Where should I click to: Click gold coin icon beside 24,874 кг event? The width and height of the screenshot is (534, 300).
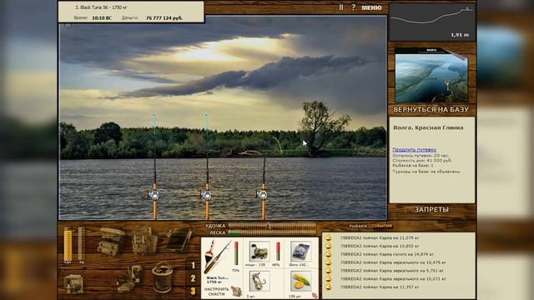pyautogui.click(x=328, y=254)
